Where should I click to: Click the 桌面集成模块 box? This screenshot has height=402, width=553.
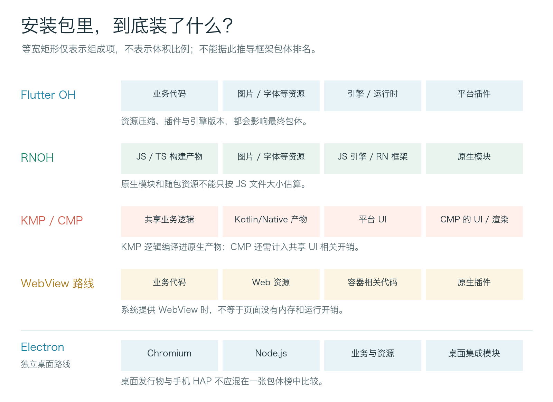(x=474, y=355)
